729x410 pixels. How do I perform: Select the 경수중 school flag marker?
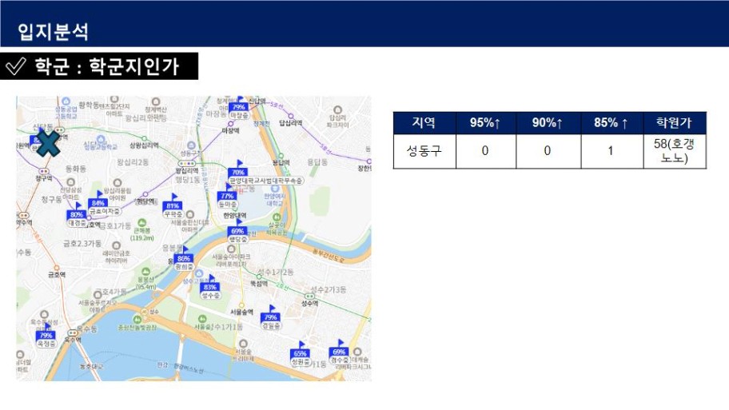coord(339,352)
